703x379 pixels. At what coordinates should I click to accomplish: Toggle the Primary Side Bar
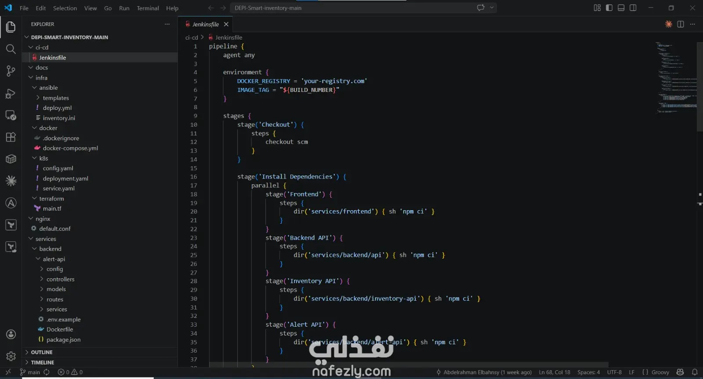click(x=609, y=8)
